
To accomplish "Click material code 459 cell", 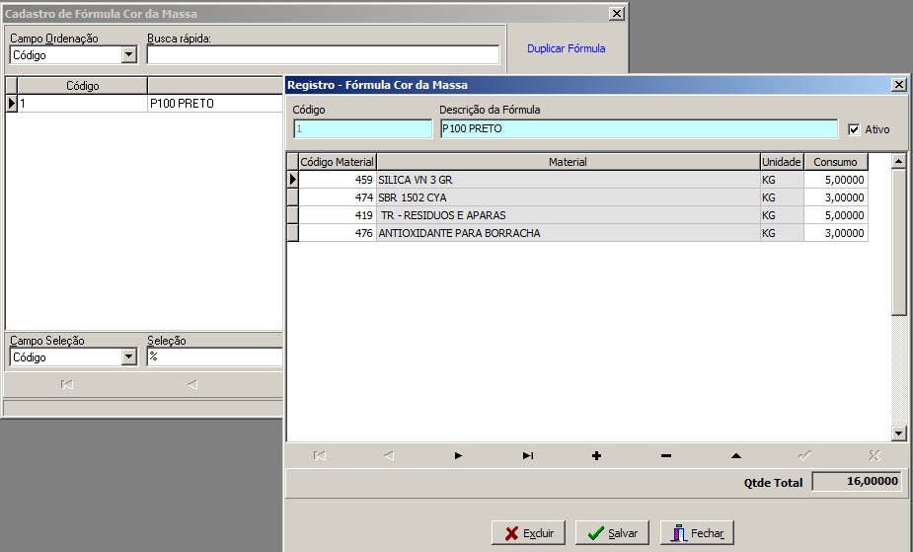I will pyautogui.click(x=338, y=180).
